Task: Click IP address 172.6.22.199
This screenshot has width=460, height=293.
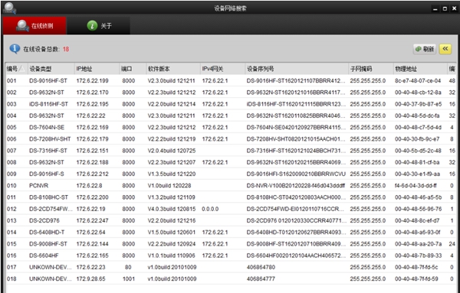Action: pos(93,81)
